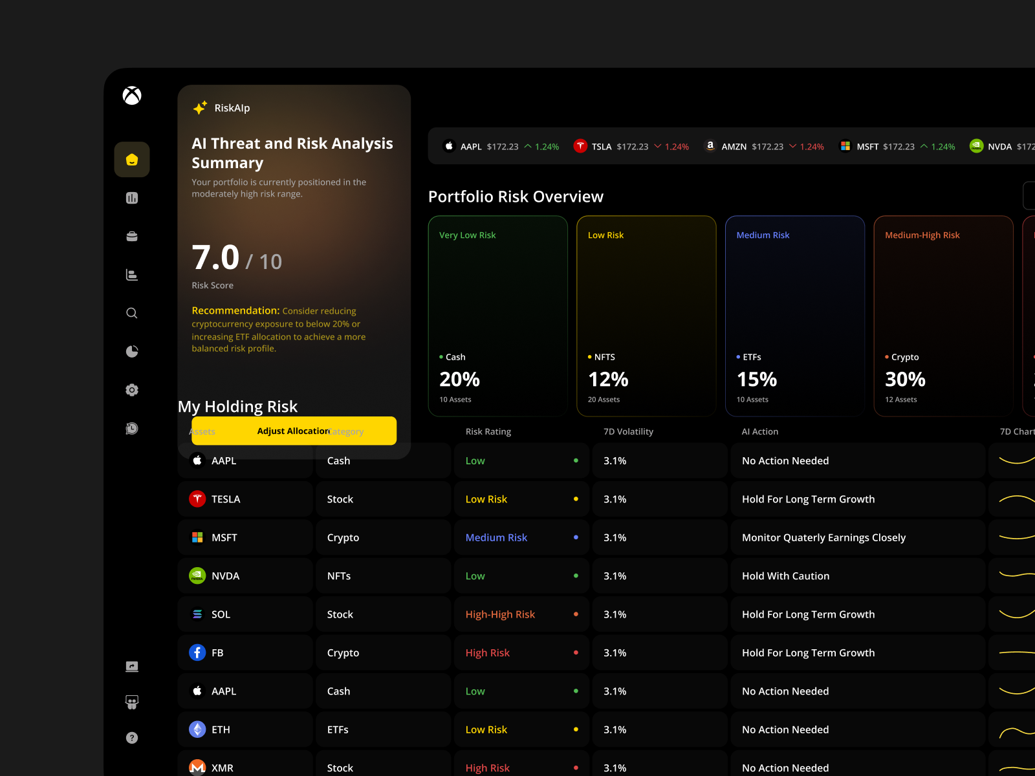Click the RiskAIp sparkle icon
1035x776 pixels.
coord(200,107)
